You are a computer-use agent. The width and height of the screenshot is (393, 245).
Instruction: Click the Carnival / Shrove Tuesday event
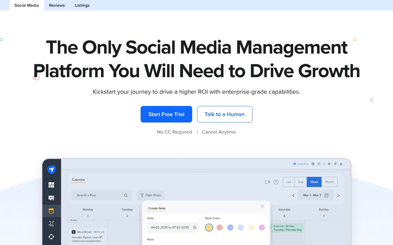tap(286, 228)
